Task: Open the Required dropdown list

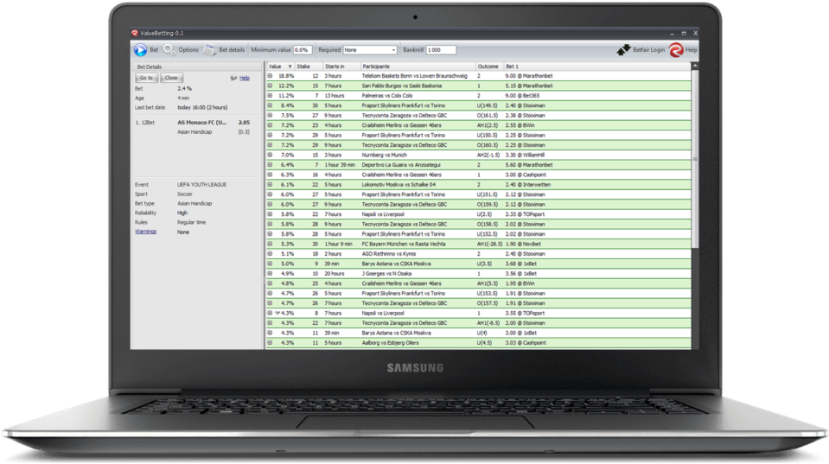Action: point(393,50)
